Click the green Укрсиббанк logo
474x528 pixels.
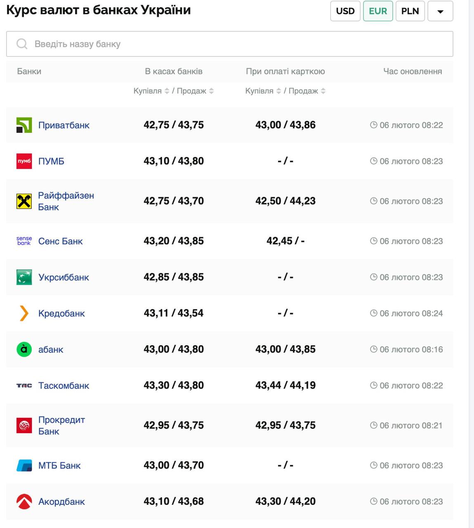[24, 277]
